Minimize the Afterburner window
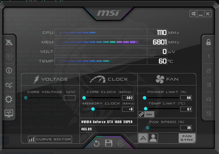219x154 pixels. click(x=201, y=14)
